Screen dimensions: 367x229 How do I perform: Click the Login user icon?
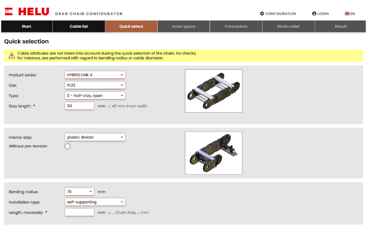314,14
